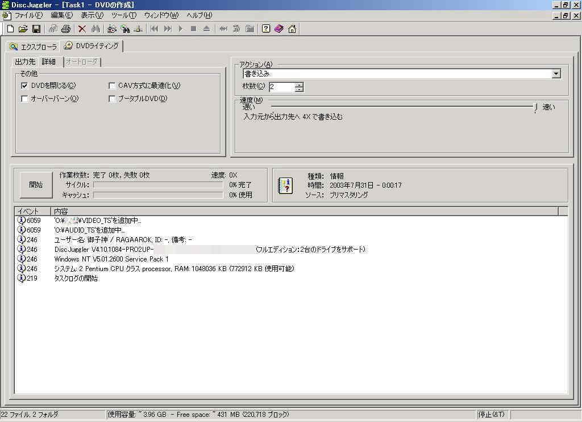This screenshot has width=582, height=422.
Task: Open the ツール menu
Action: (123, 15)
